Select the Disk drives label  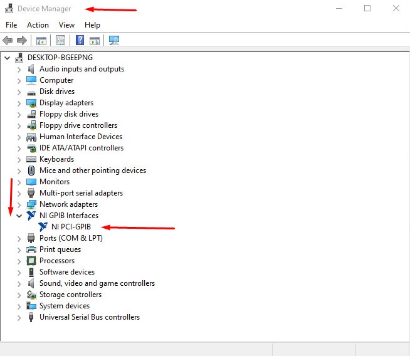coord(57,92)
